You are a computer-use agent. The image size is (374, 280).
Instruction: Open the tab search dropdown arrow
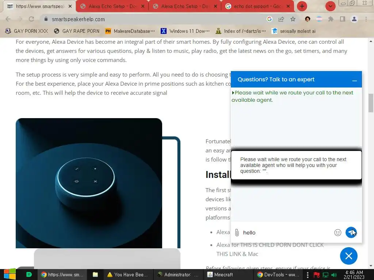click(x=330, y=7)
